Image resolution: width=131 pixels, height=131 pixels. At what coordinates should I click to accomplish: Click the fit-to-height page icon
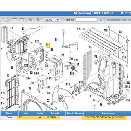(7, 20)
